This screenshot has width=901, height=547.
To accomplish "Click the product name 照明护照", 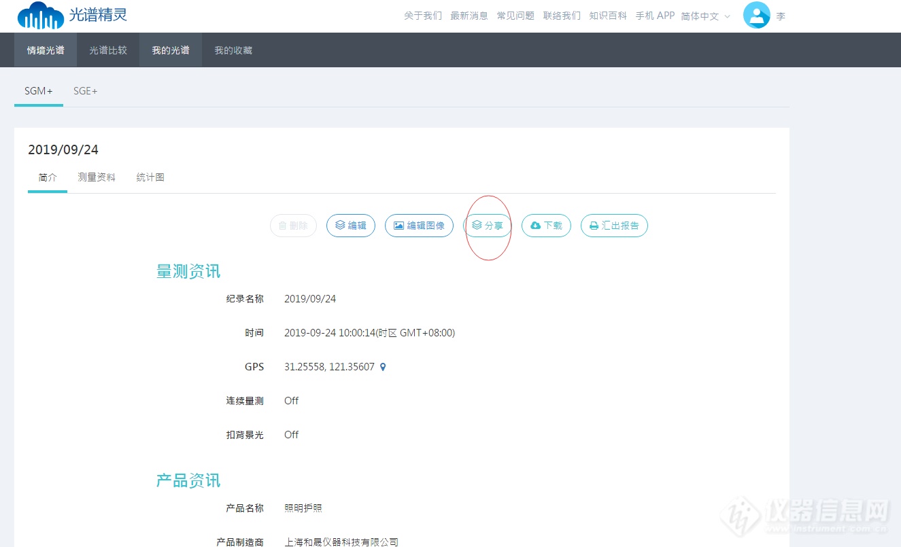I will point(303,508).
